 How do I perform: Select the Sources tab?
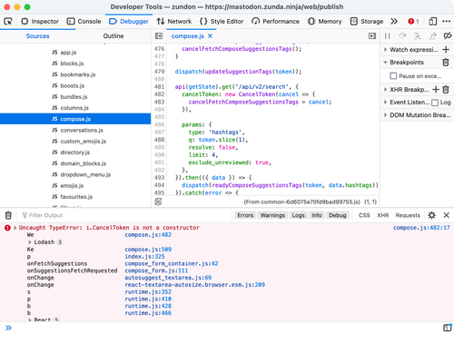[x=37, y=36]
